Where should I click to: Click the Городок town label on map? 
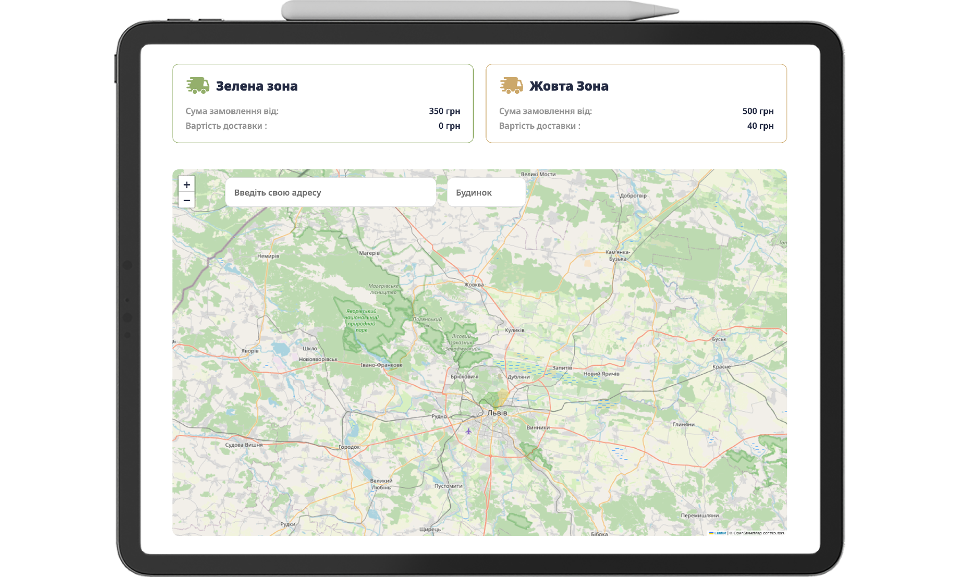[349, 447]
